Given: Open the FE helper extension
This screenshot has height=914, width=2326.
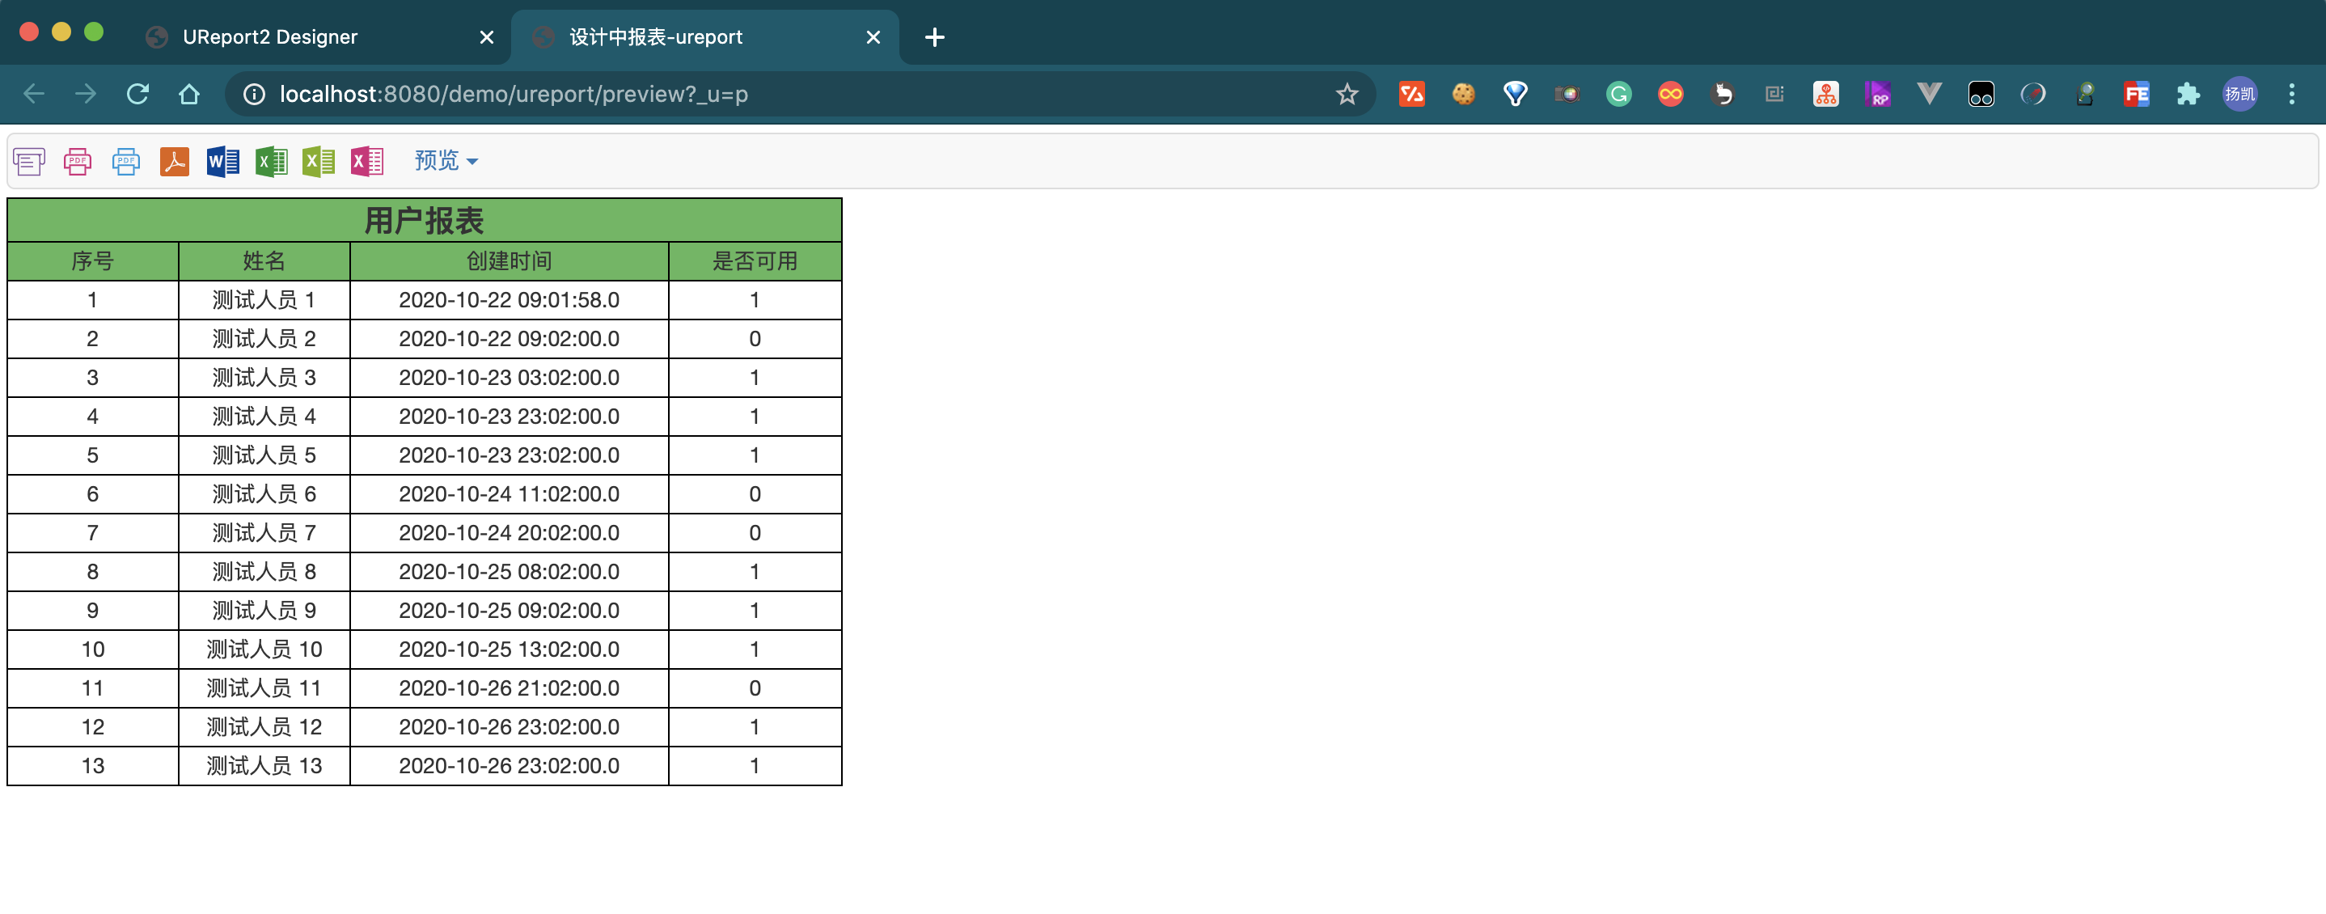Looking at the screenshot, I should click(2137, 94).
